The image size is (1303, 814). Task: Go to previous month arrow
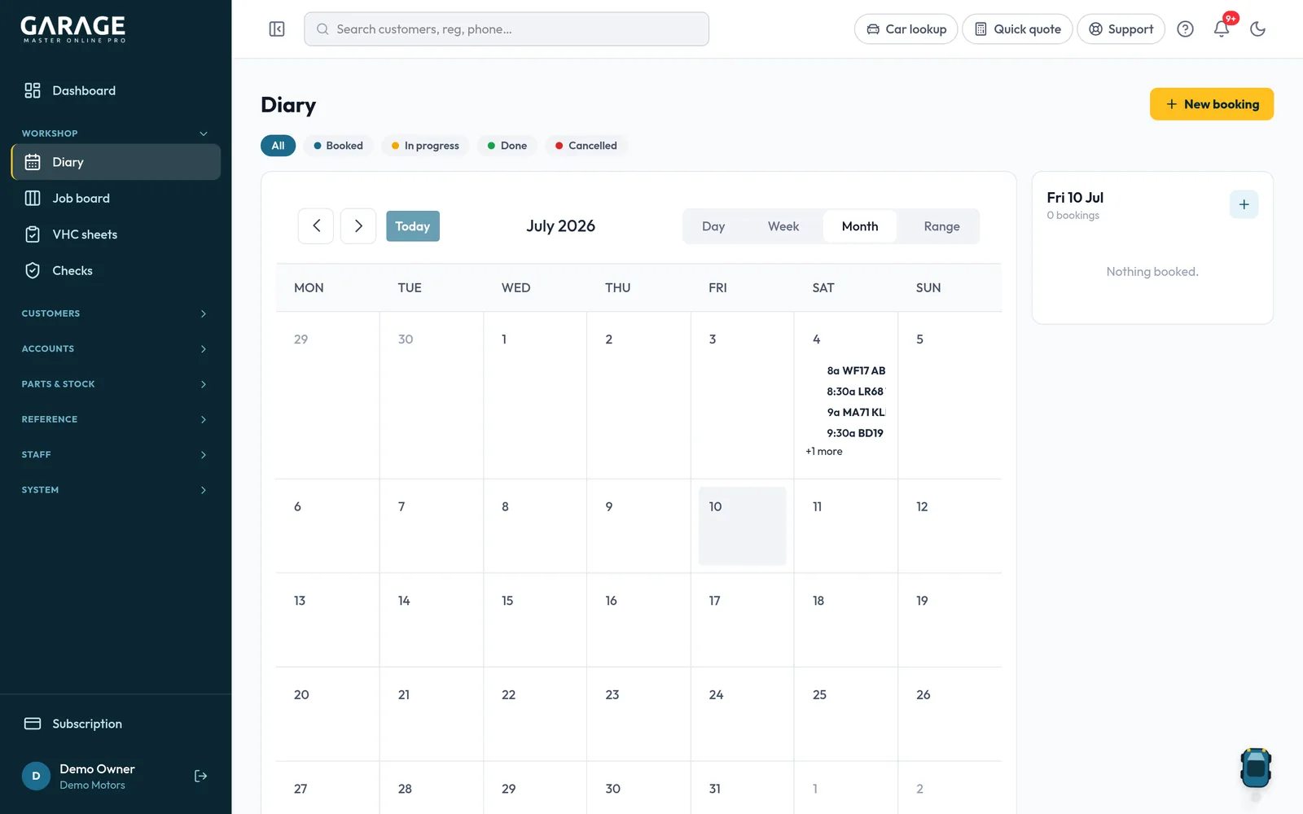316,226
